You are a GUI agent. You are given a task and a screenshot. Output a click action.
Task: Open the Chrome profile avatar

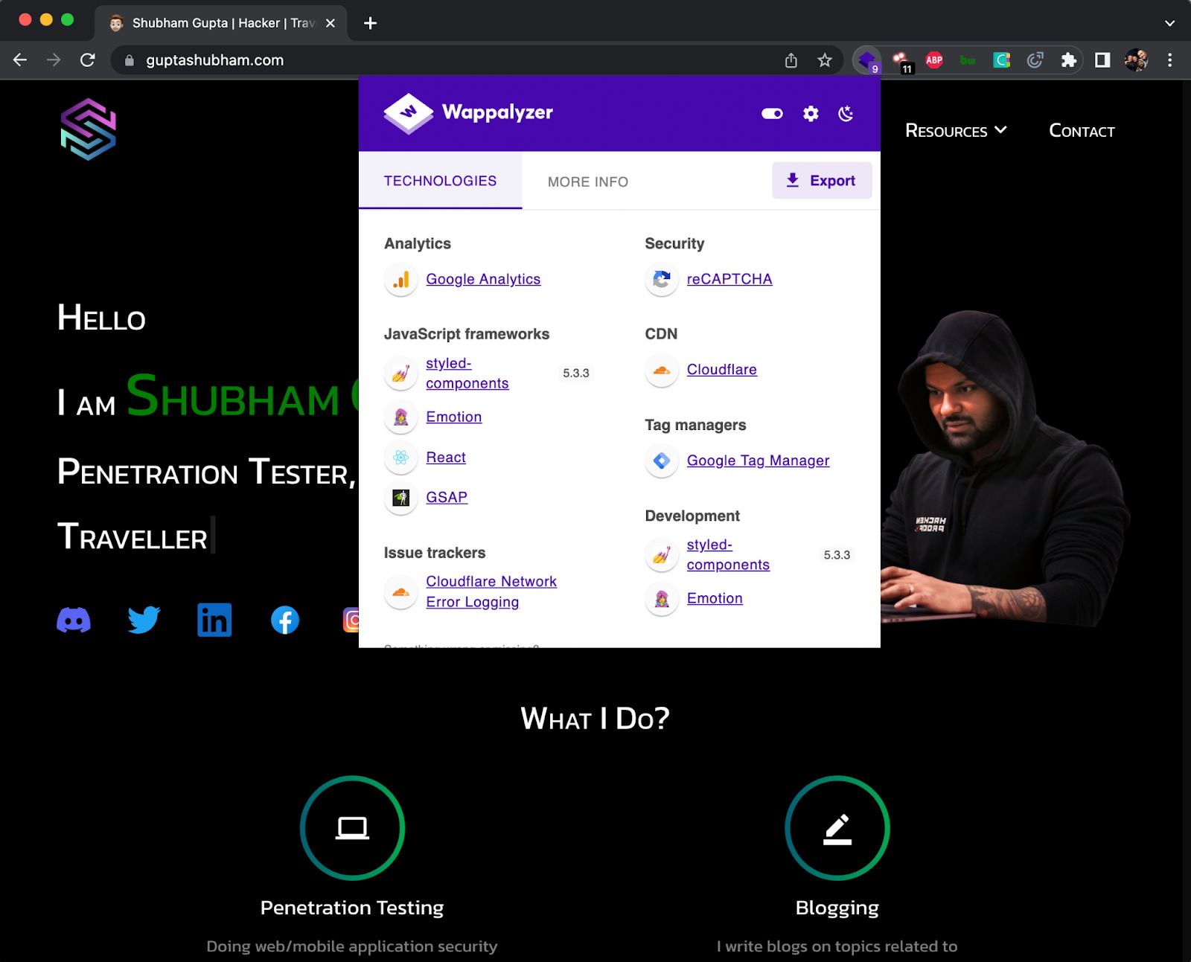pos(1136,60)
